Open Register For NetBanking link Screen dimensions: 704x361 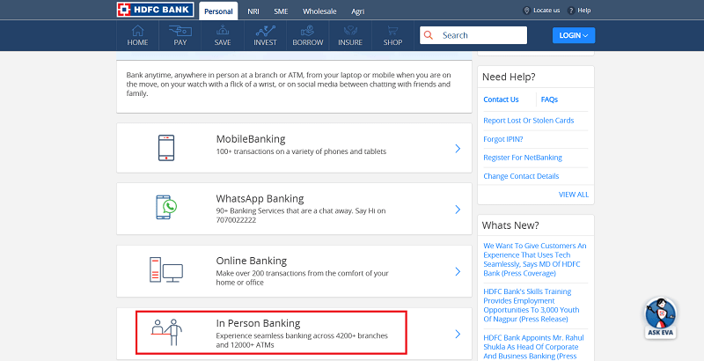coord(523,158)
